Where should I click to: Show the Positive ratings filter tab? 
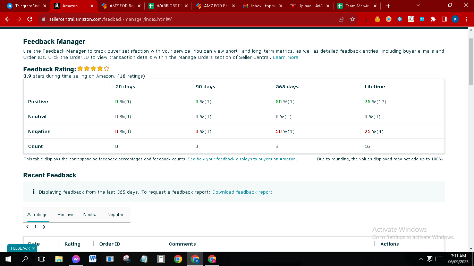pos(65,215)
